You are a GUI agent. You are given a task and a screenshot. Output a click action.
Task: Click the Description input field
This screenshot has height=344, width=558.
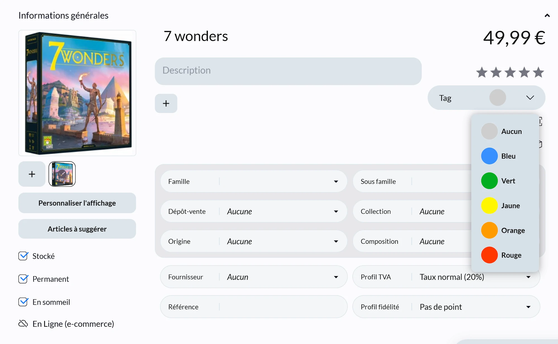pos(288,71)
